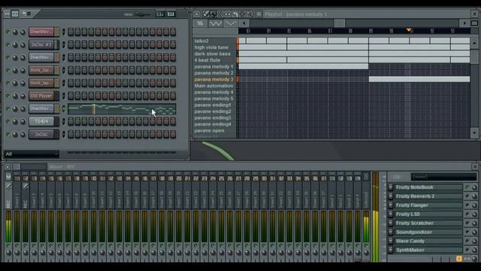Open the All channel filter dropdown
481x271 pixels.
pos(32,154)
